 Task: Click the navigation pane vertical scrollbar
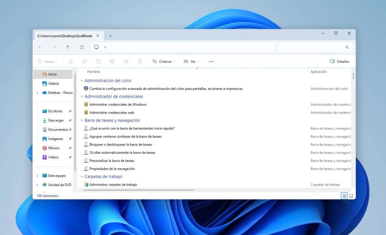click(x=75, y=122)
